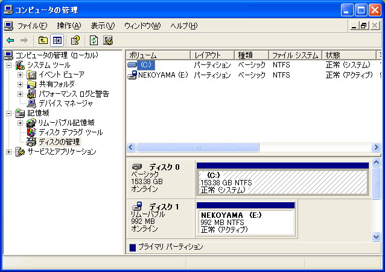The height and width of the screenshot is (272, 385).
Task: Select the パフォーマンス ログと警告 icon
Action: (x=31, y=94)
